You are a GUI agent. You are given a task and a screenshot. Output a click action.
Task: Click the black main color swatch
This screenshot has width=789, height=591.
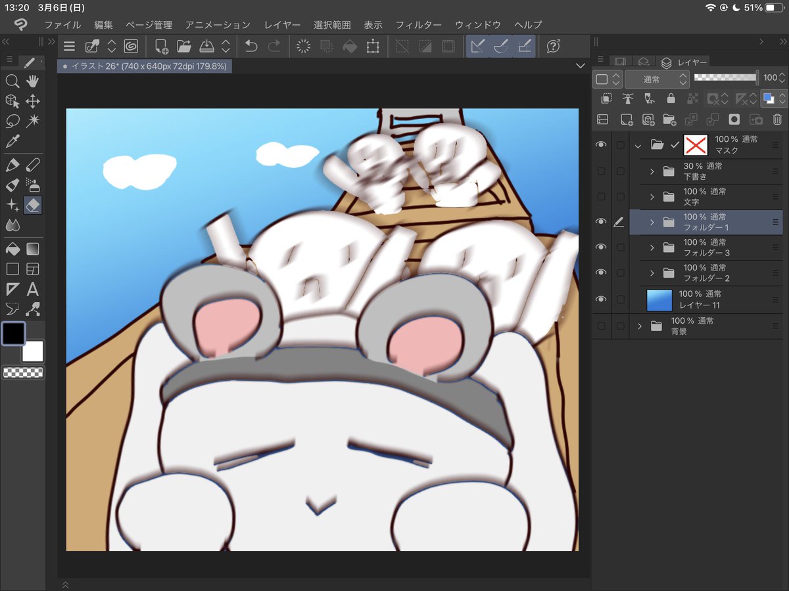(x=13, y=333)
